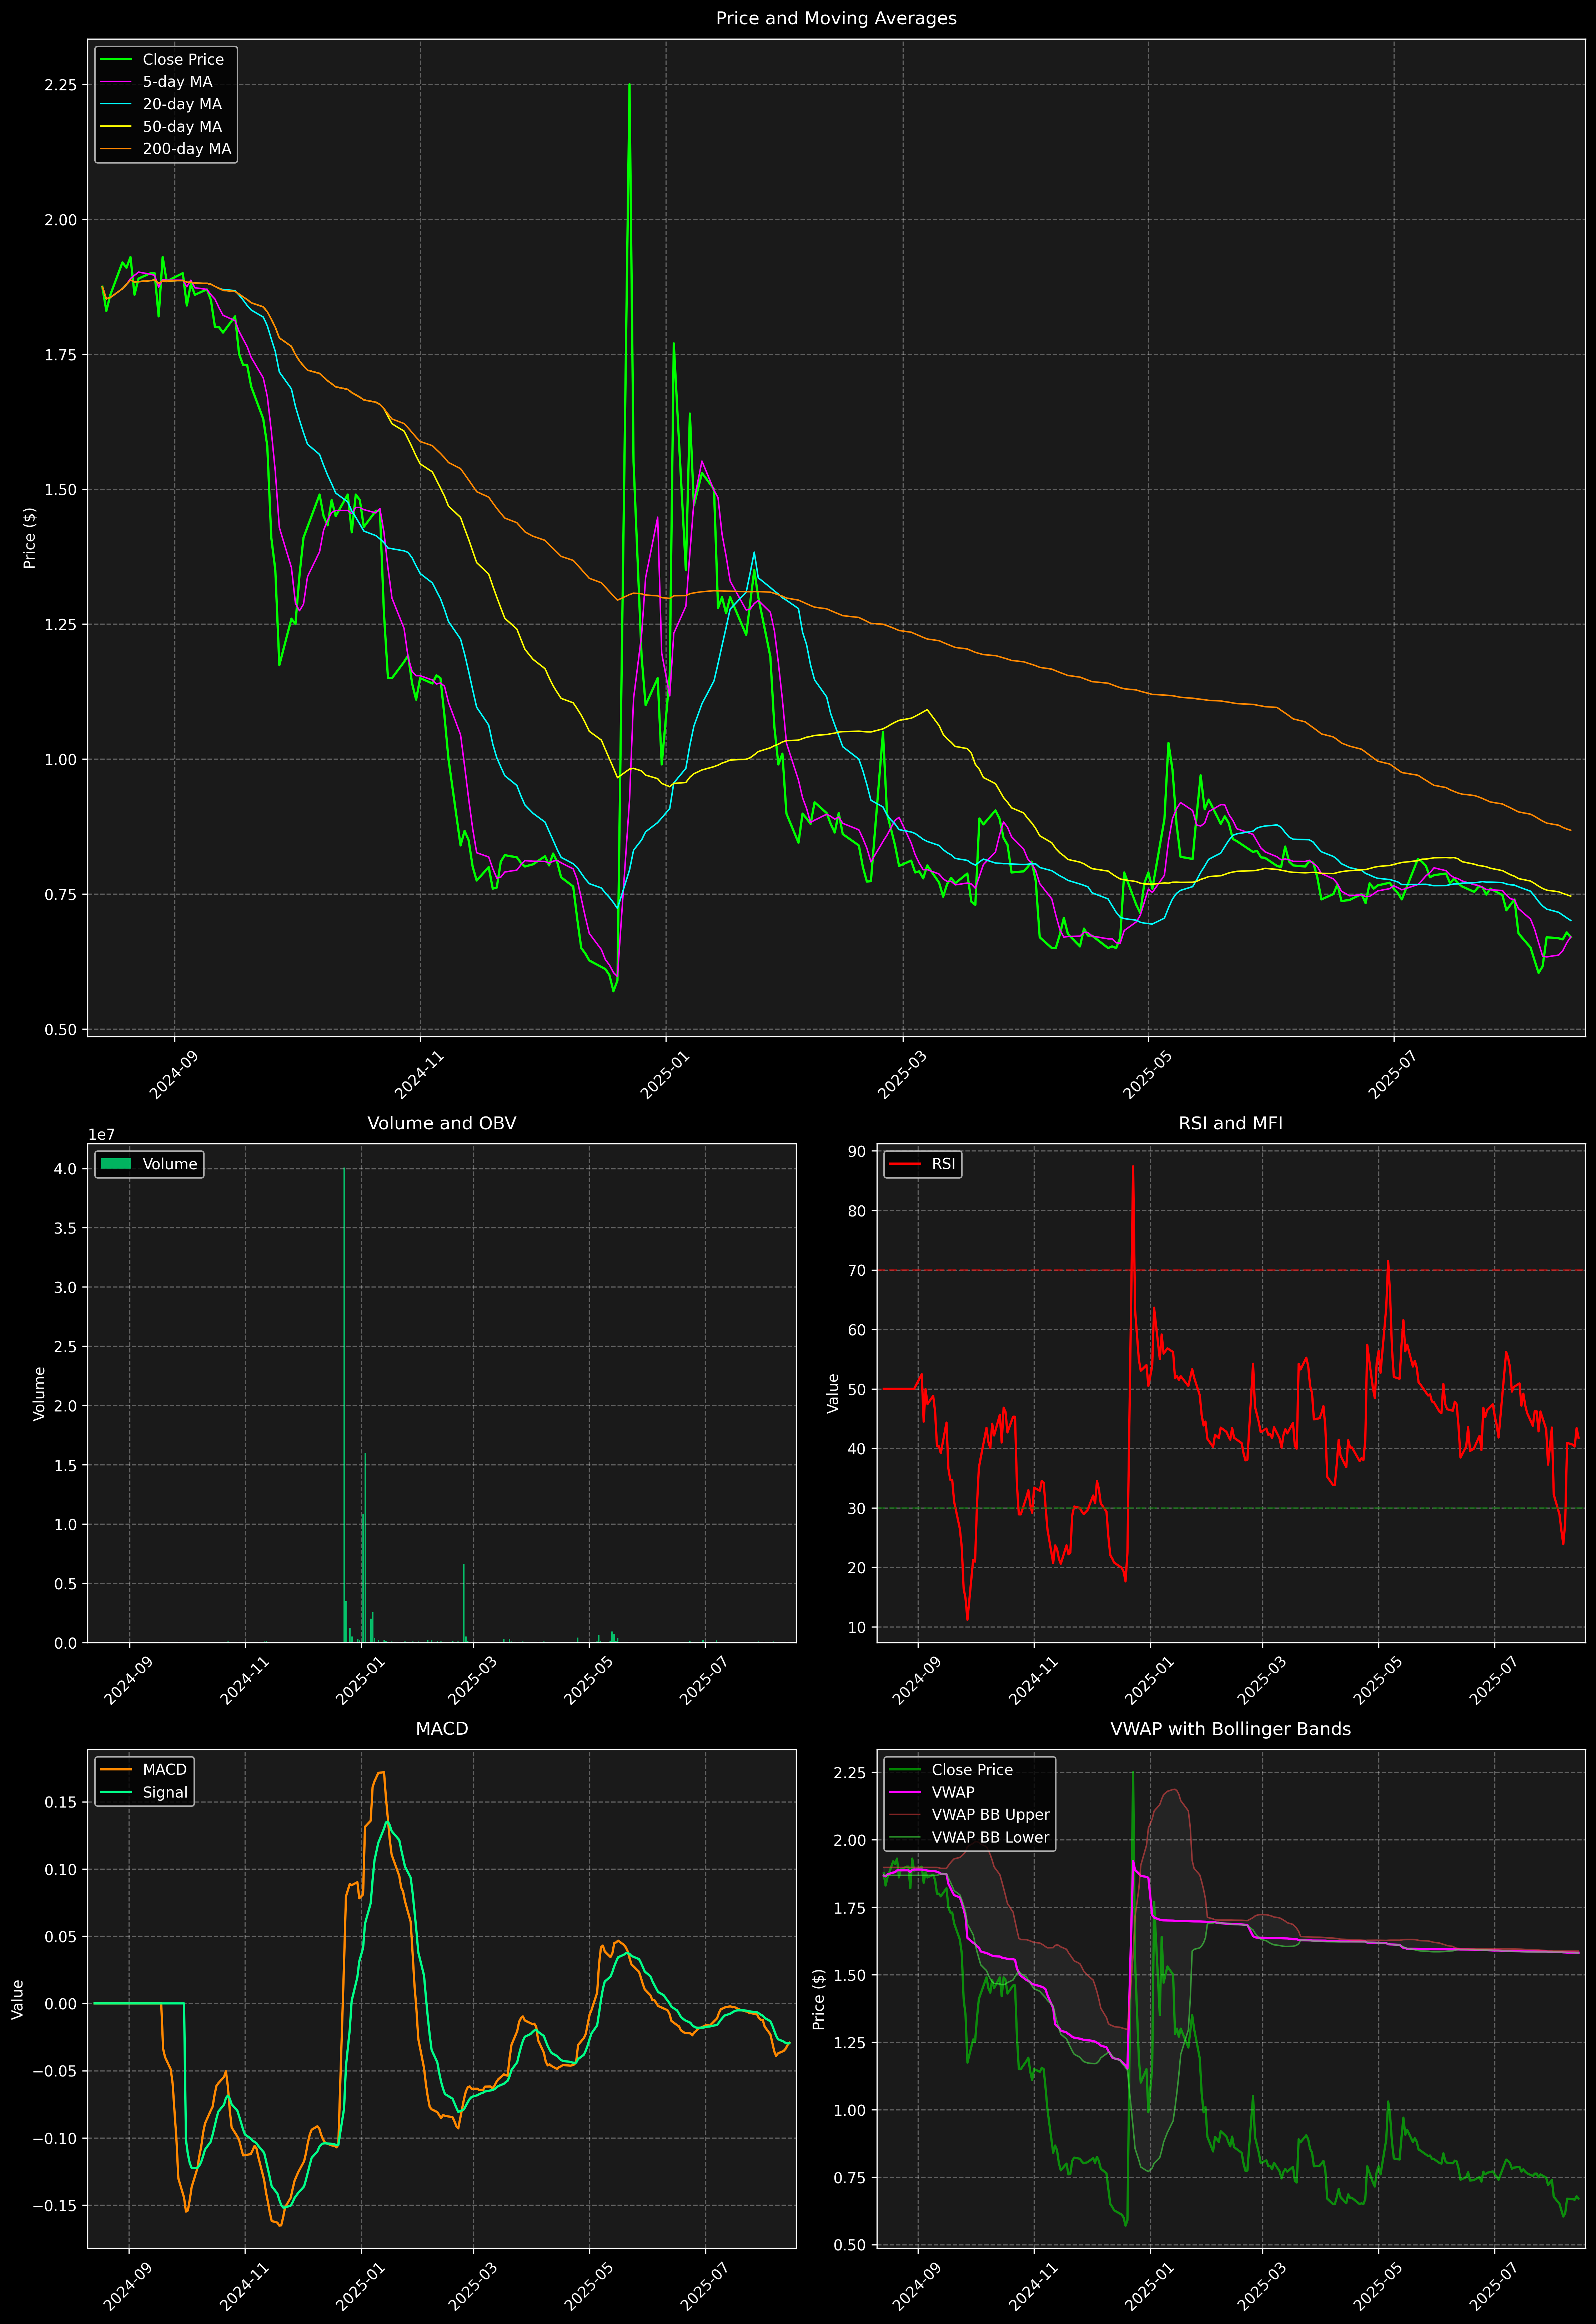Select the "50-day MA" legend entry
The image size is (1596, 2324).
(x=182, y=127)
